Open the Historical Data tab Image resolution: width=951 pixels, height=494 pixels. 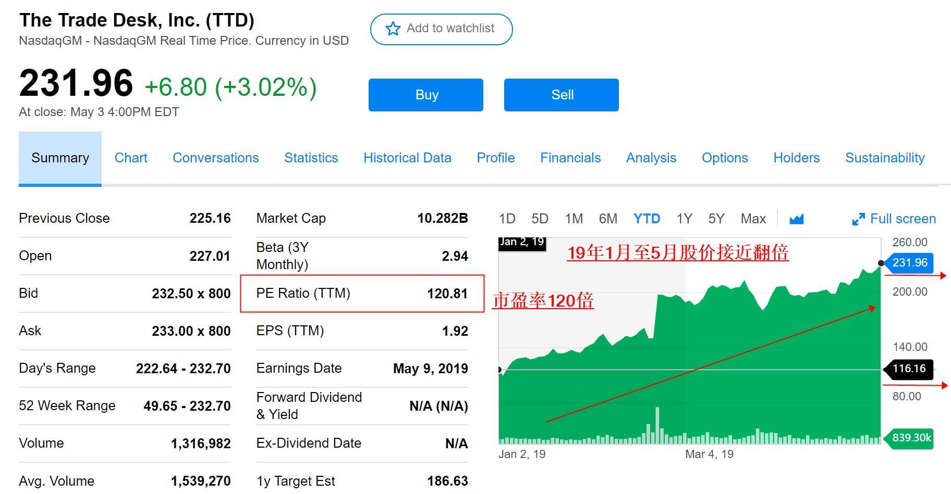(407, 158)
